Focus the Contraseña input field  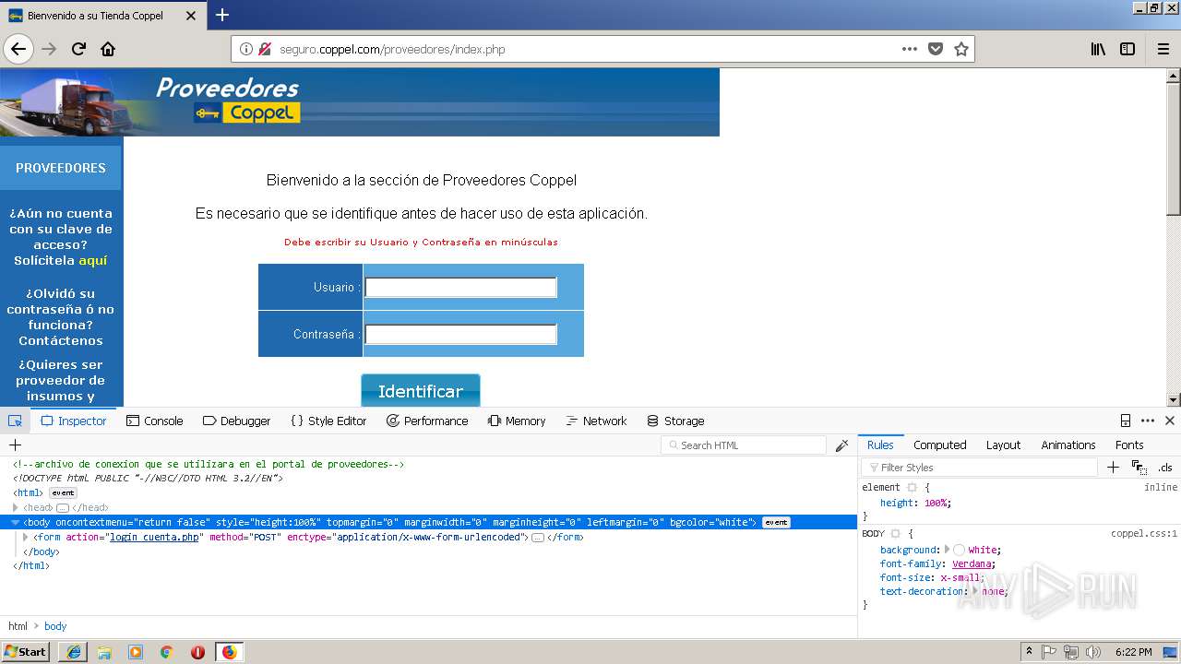click(x=461, y=334)
